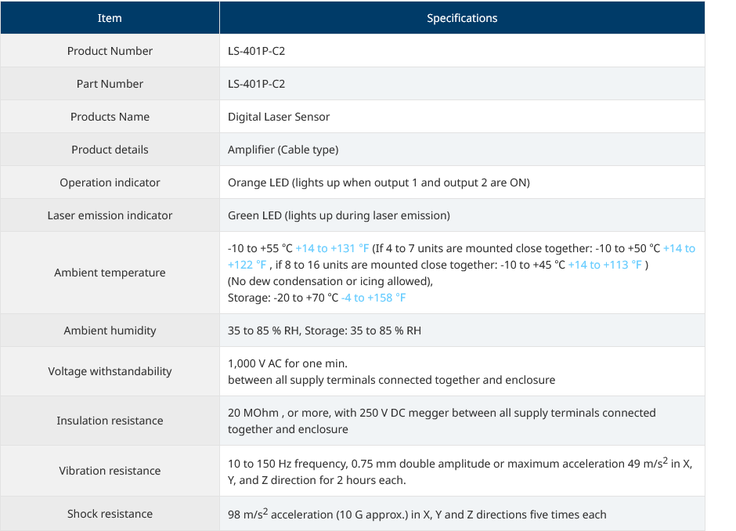
Task: Click the Item column header
Action: (x=110, y=18)
